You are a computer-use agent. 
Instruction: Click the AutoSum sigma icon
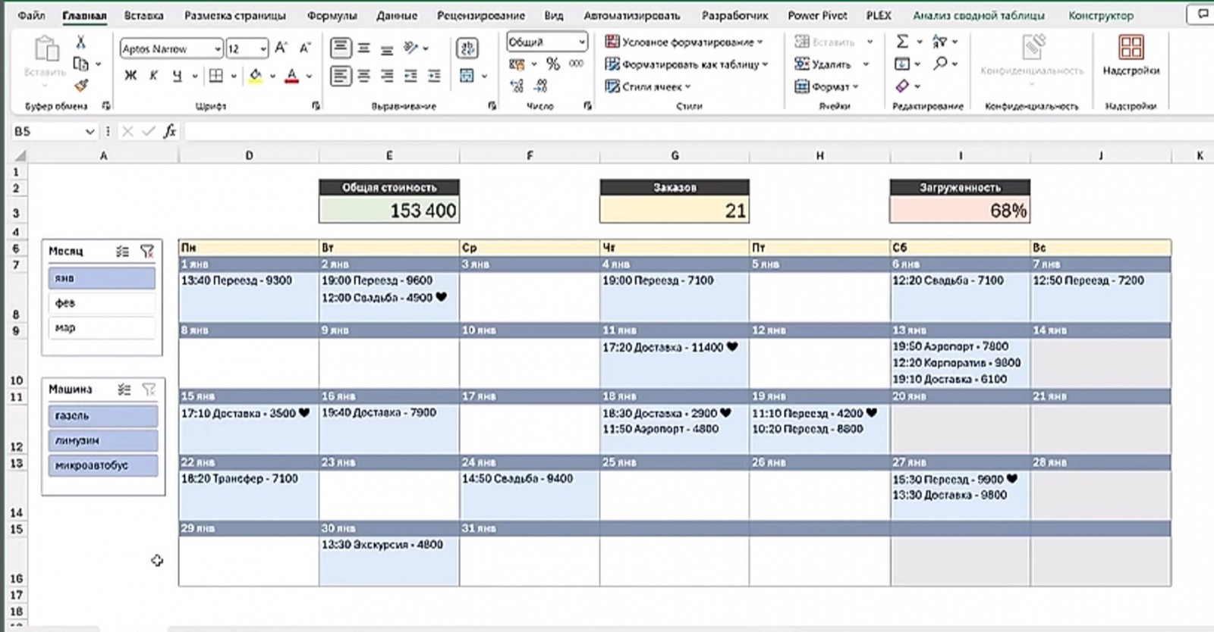click(902, 42)
